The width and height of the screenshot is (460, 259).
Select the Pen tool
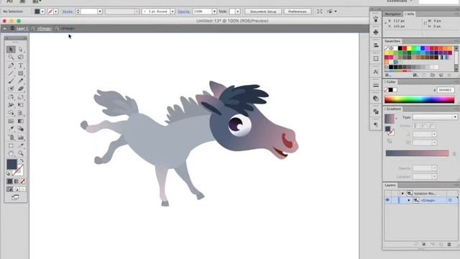[x=11, y=65]
